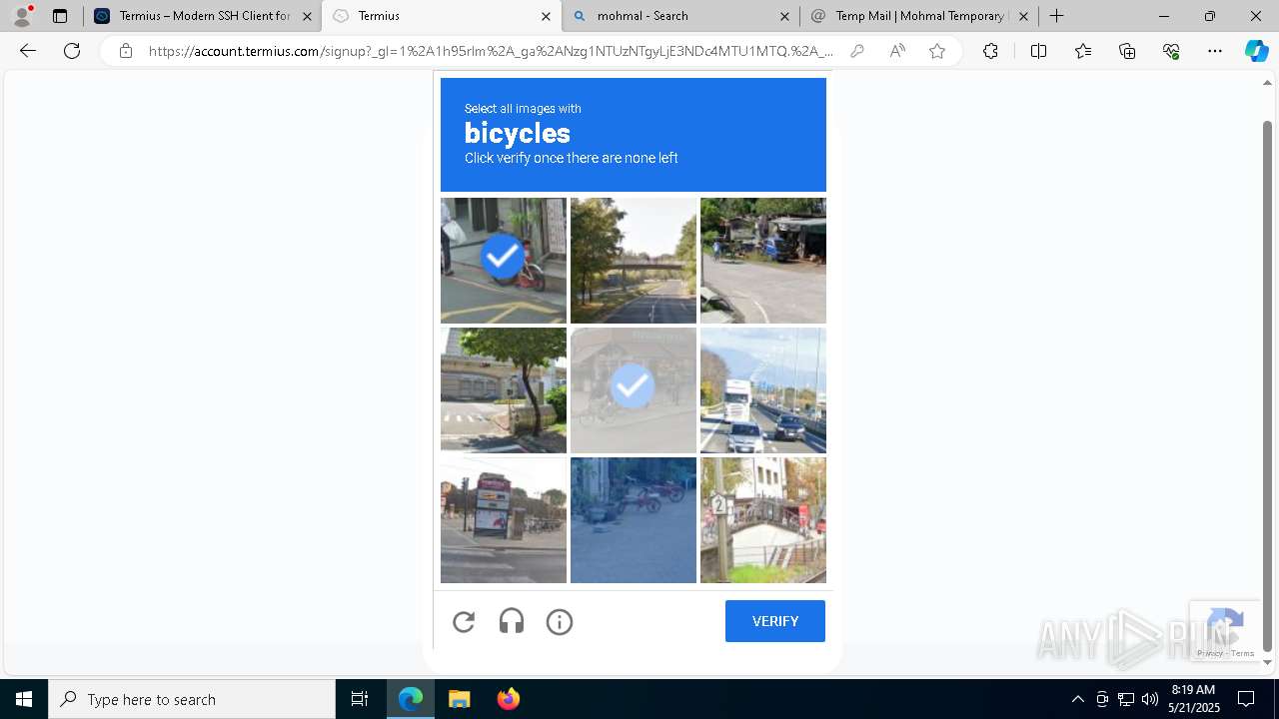Open the notifications action center
The height and width of the screenshot is (719, 1279).
click(x=1246, y=699)
